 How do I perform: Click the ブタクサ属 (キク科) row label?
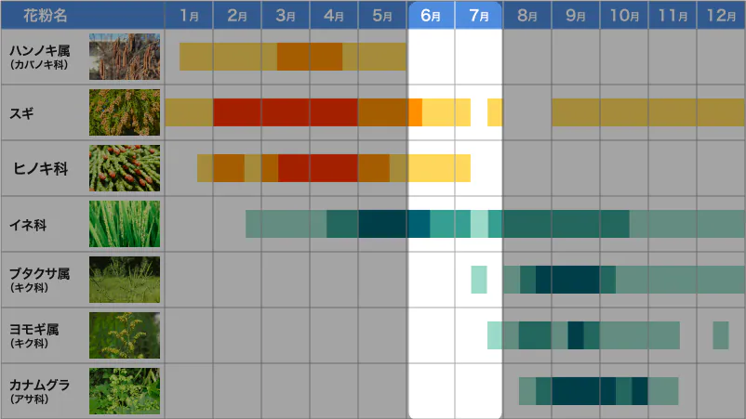coord(40,280)
